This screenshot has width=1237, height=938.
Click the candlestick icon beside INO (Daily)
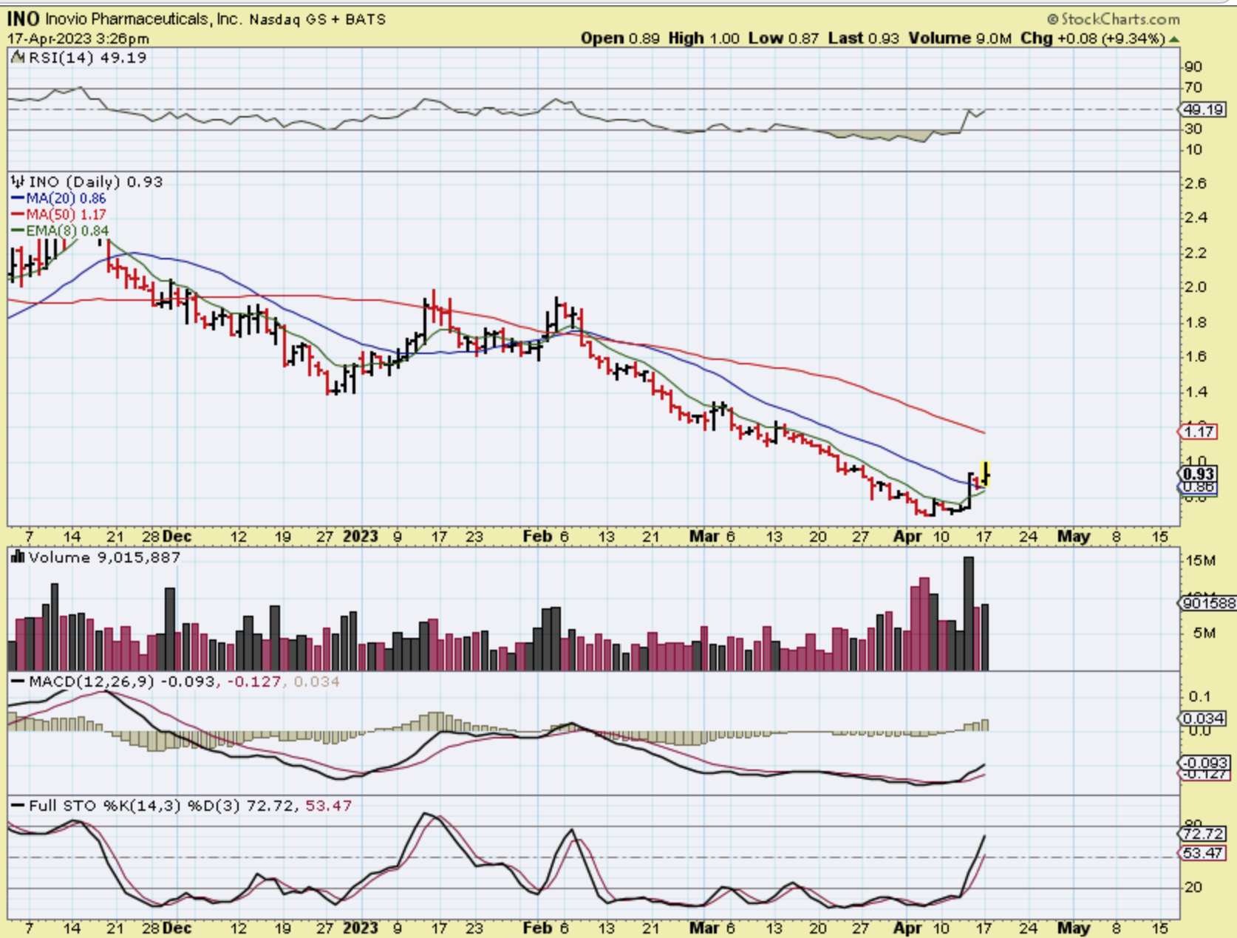coord(17,182)
